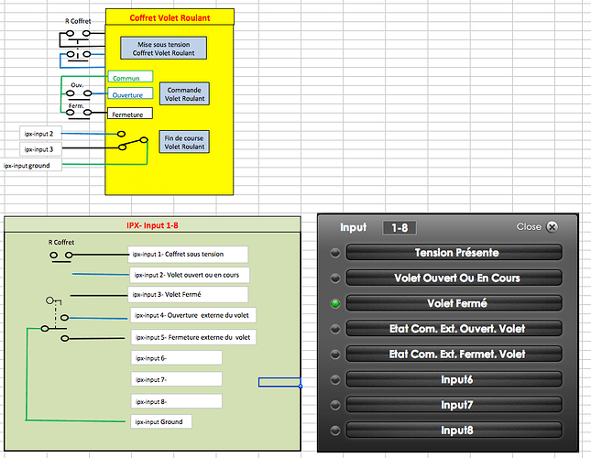Click the green LED beside Volet Fermé

coord(335,303)
